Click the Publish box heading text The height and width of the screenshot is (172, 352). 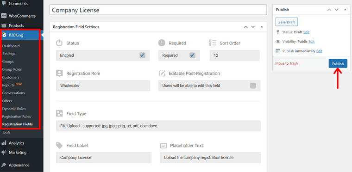282,10
